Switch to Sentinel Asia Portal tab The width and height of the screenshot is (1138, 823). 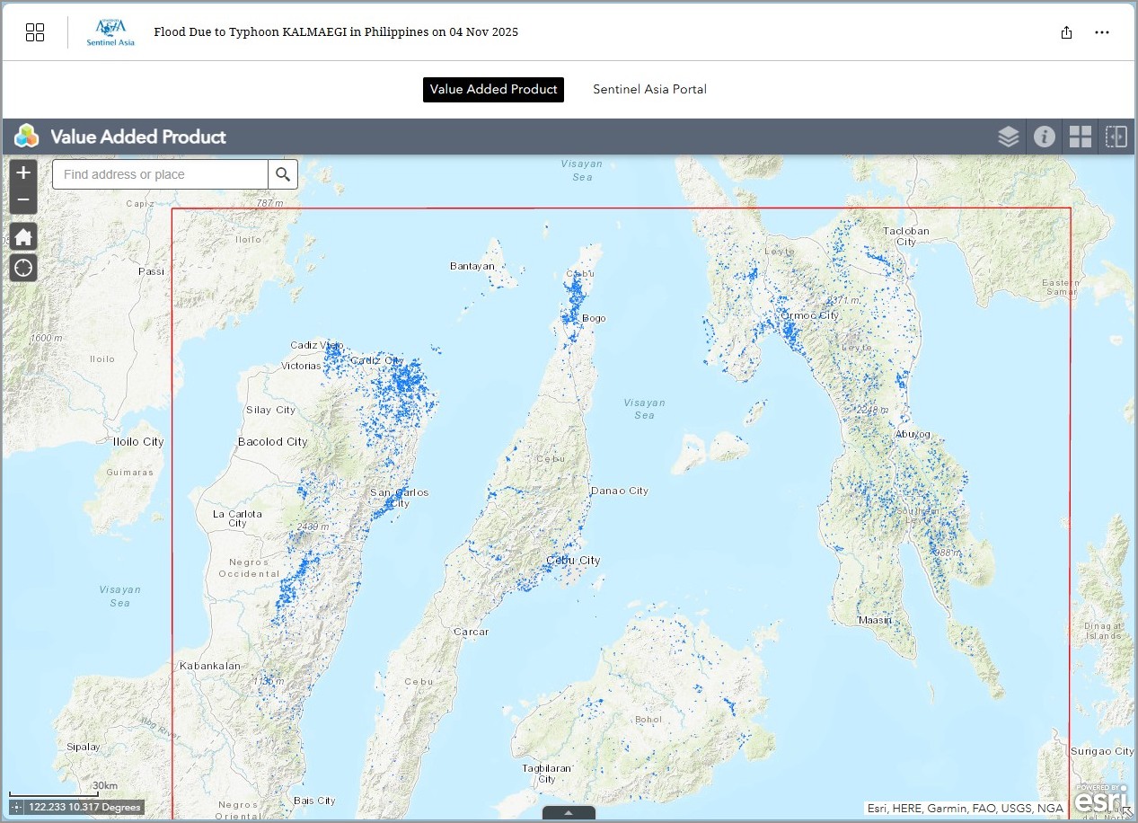click(649, 90)
